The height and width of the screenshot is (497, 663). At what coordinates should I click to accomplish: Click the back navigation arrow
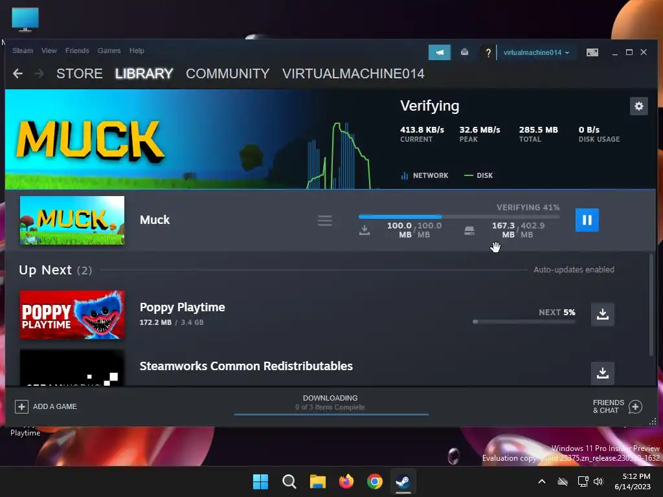point(17,74)
